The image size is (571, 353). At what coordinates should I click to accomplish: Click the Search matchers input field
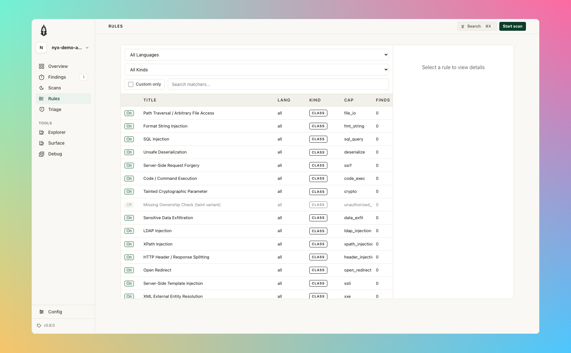(x=278, y=84)
